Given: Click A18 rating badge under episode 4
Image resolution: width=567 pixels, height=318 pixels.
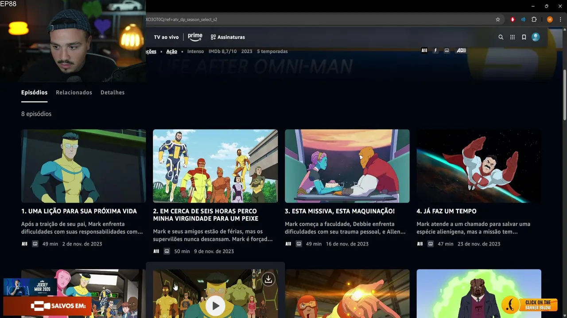Looking at the screenshot, I should [420, 244].
